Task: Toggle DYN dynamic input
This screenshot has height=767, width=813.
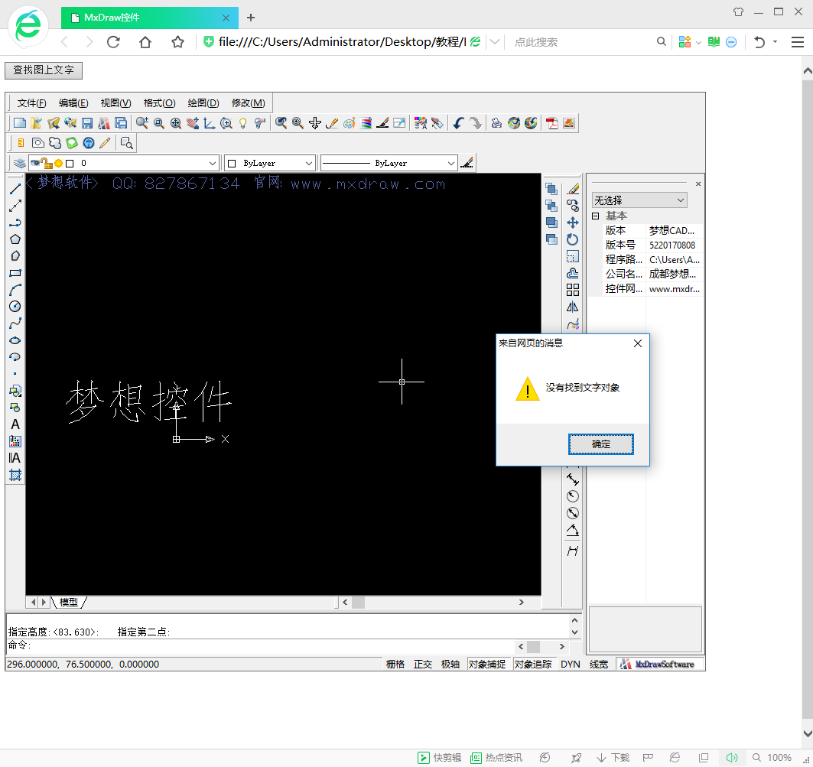Action: click(571, 664)
